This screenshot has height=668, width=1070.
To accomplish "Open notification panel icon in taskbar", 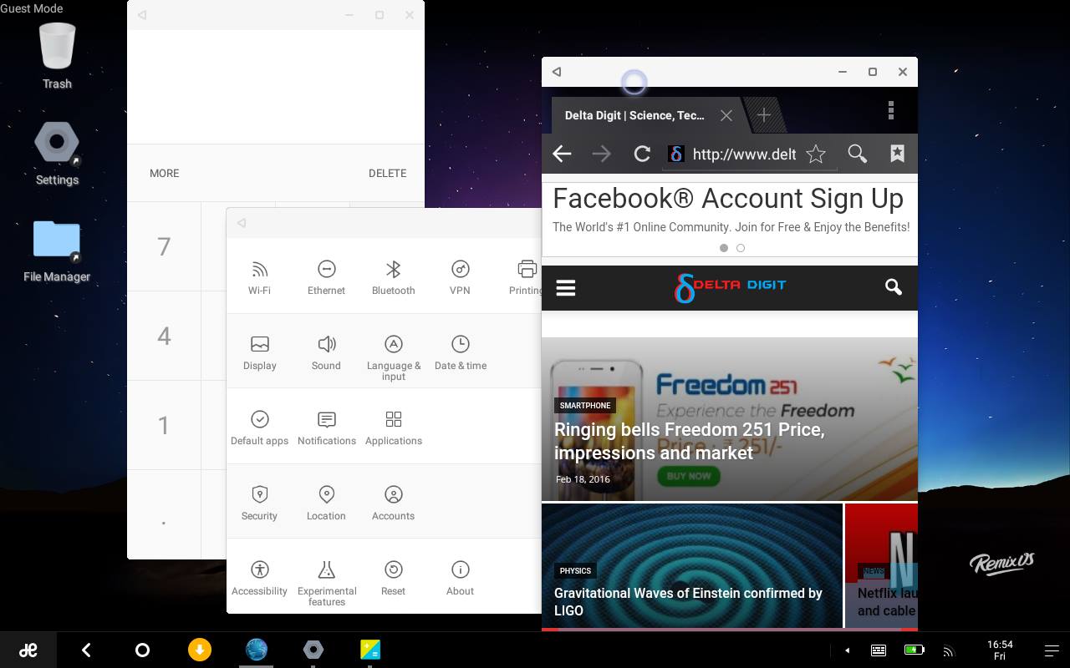I will tap(1052, 650).
